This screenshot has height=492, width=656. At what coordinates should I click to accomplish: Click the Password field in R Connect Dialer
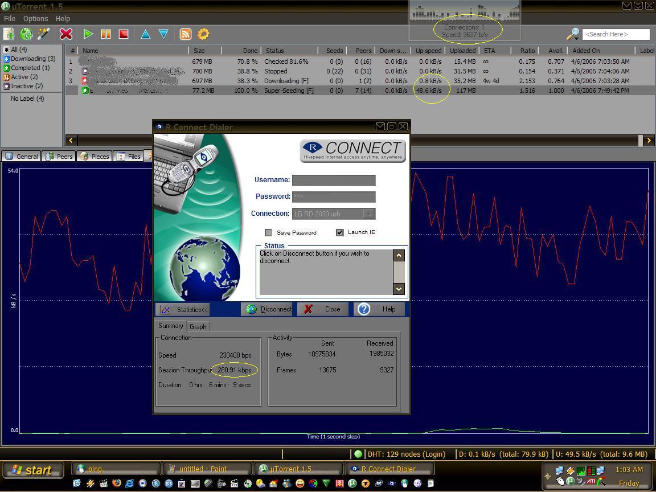[334, 196]
